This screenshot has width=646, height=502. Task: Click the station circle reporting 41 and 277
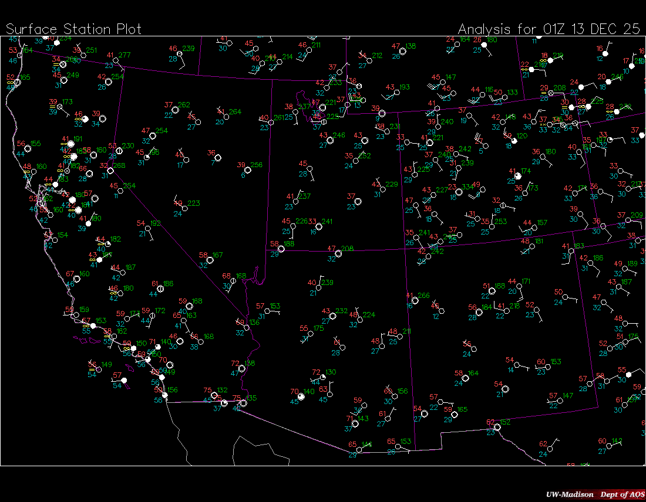116,60
